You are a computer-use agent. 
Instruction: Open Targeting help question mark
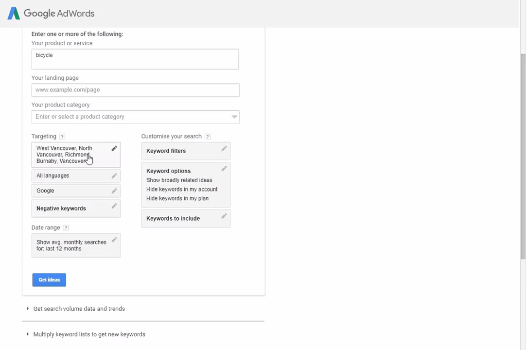pyautogui.click(x=62, y=137)
